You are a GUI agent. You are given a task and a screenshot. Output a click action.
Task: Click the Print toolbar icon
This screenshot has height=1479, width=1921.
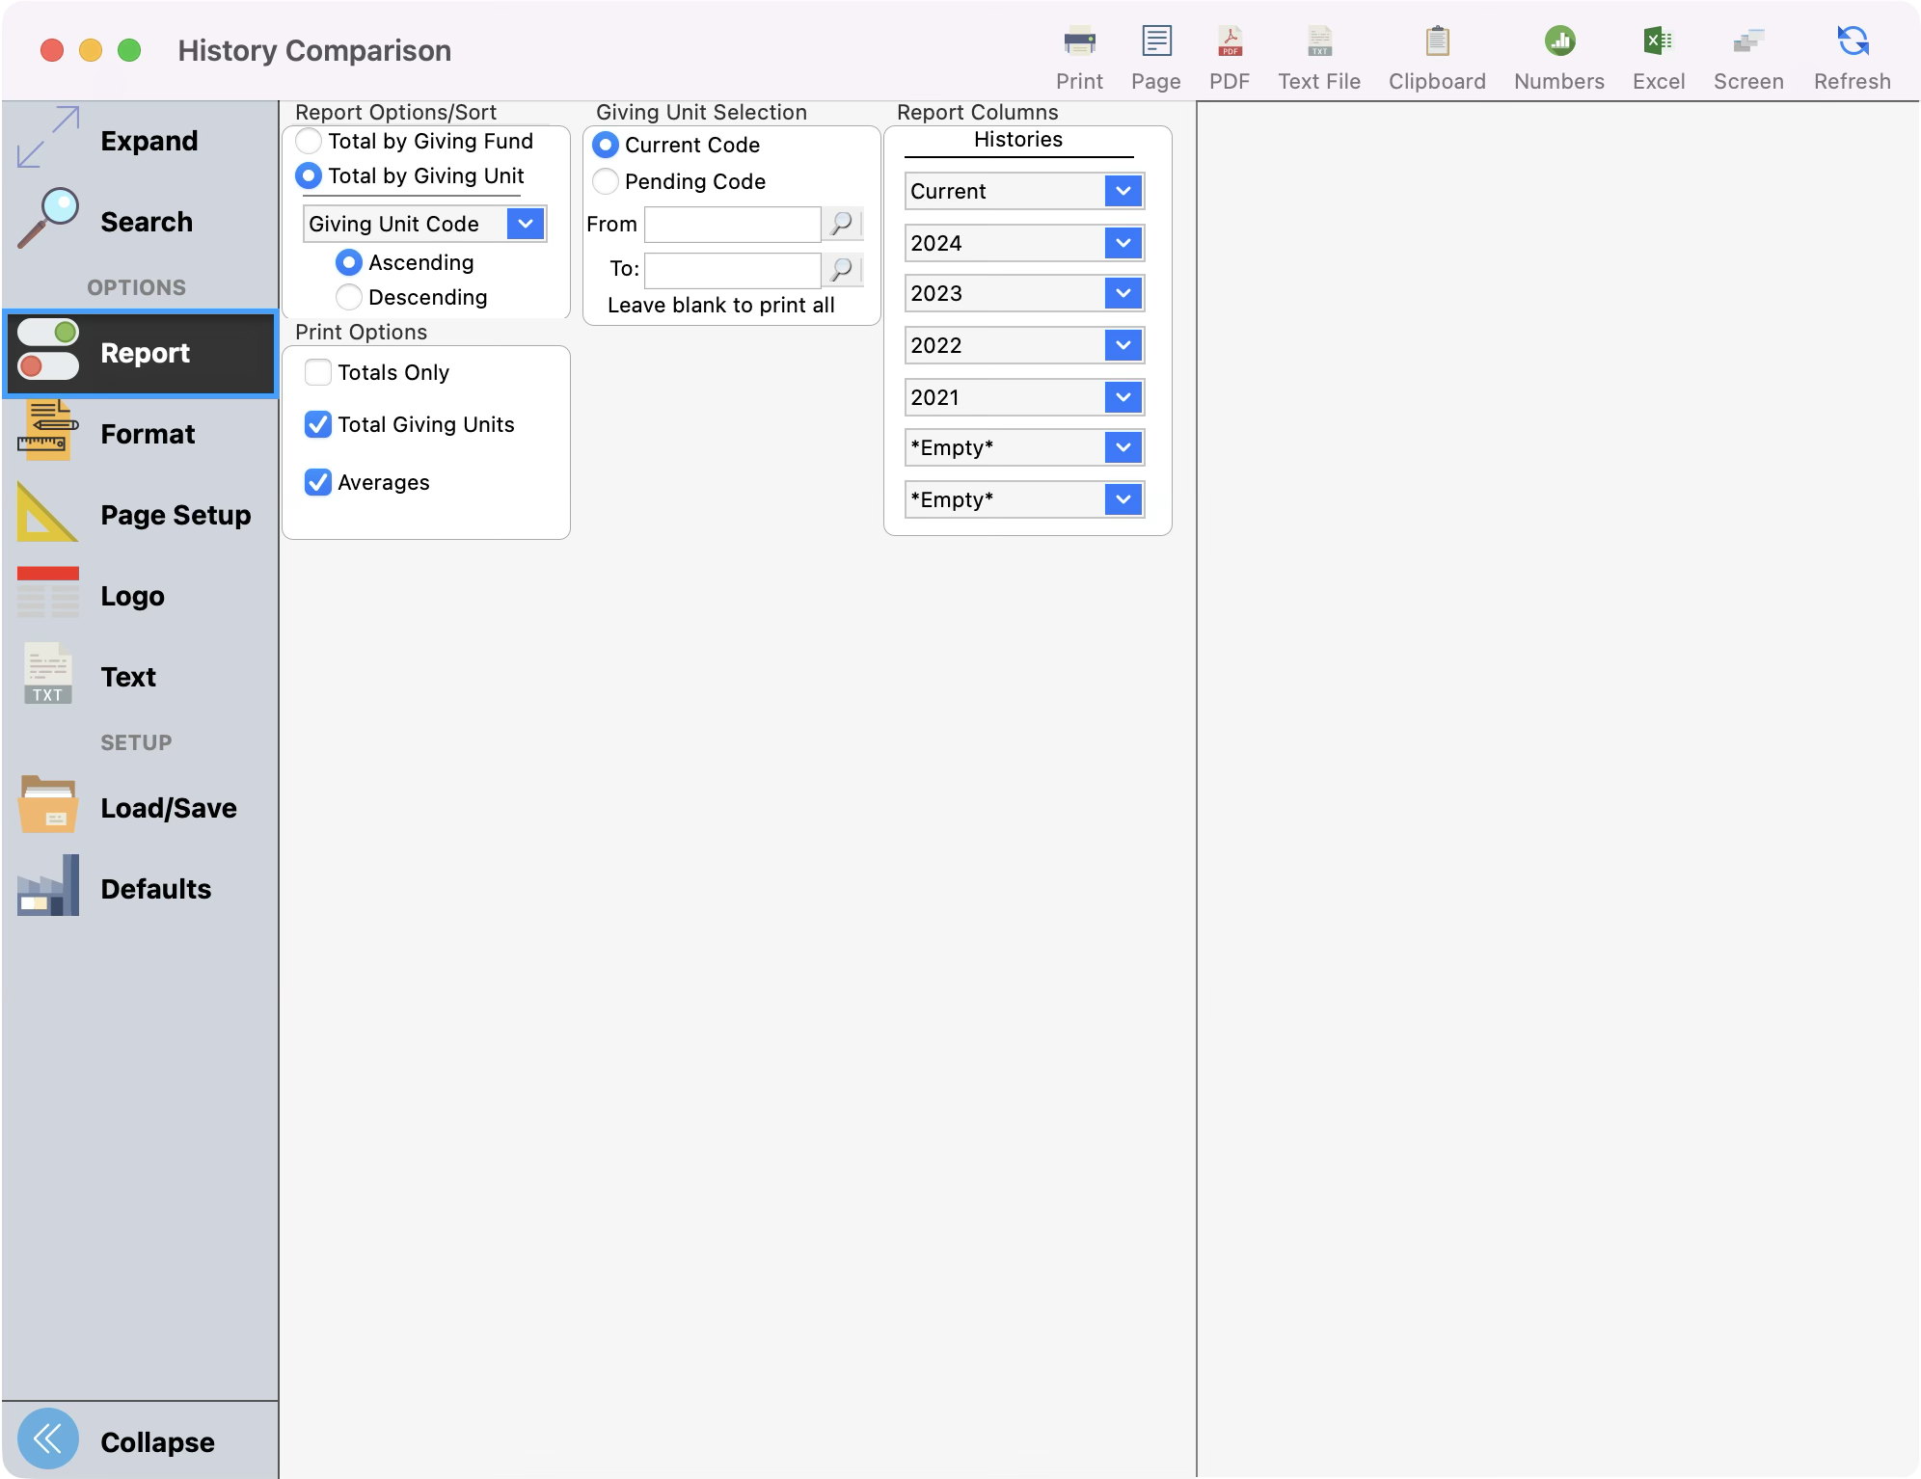(x=1079, y=41)
